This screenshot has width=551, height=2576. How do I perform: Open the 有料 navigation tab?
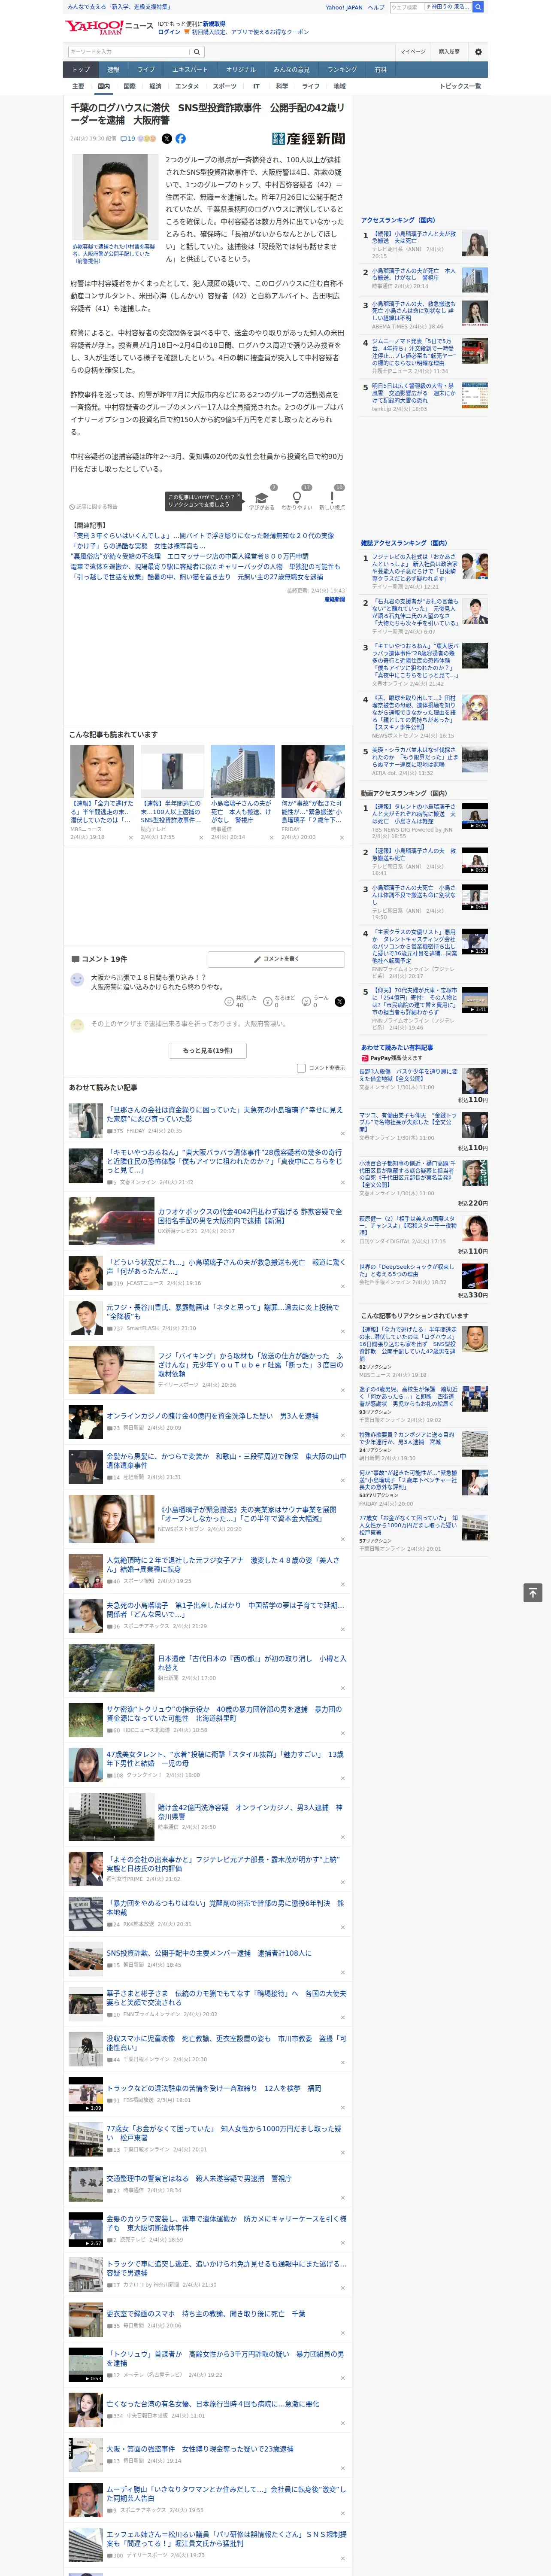380,70
